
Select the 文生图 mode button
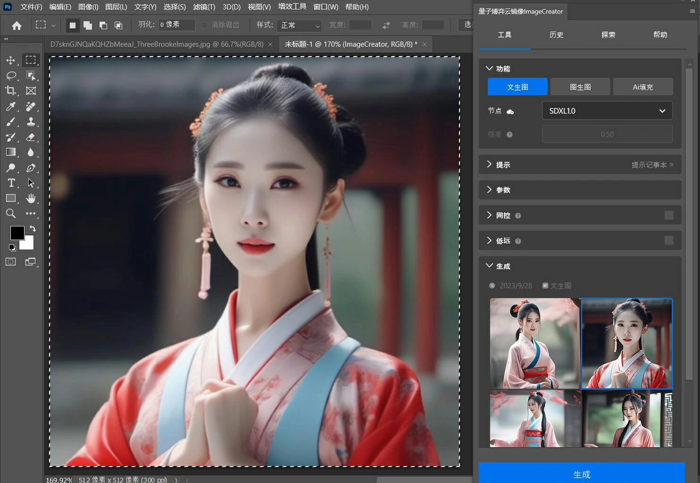click(517, 87)
